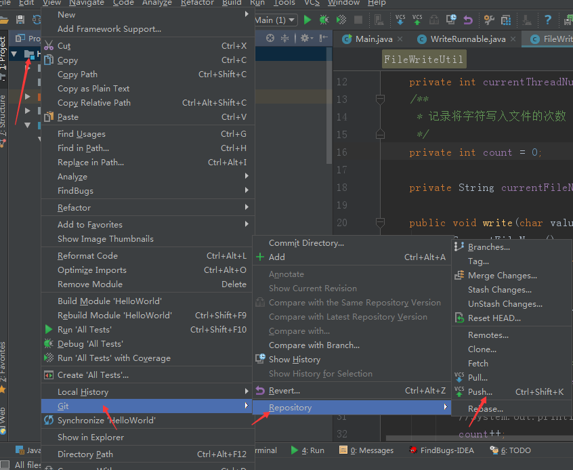Select Synchronize 'HelloWorld' entry
The height and width of the screenshot is (470, 573).
[148, 421]
